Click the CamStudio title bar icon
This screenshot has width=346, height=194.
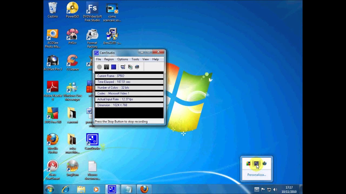(97, 53)
